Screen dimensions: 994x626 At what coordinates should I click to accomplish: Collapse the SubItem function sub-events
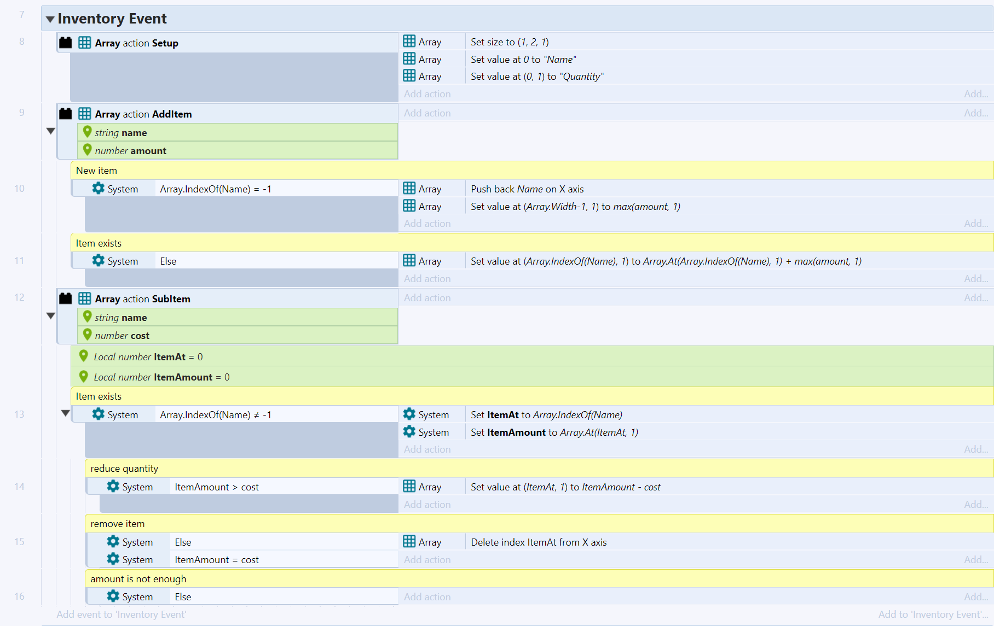click(51, 316)
